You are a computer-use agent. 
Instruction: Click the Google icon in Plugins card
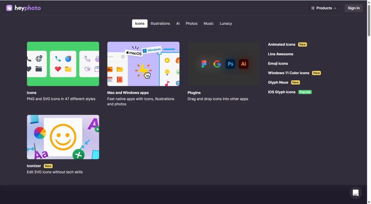[x=217, y=64]
